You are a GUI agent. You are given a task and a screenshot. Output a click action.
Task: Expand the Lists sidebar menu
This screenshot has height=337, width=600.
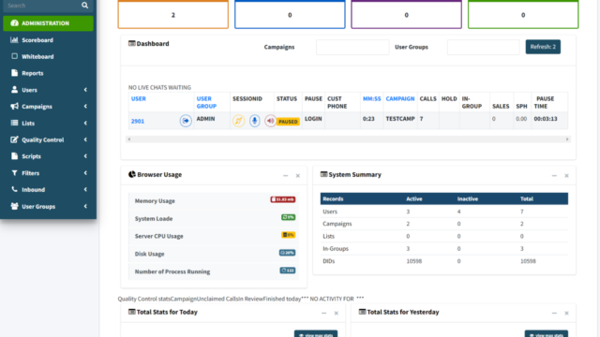coord(48,123)
